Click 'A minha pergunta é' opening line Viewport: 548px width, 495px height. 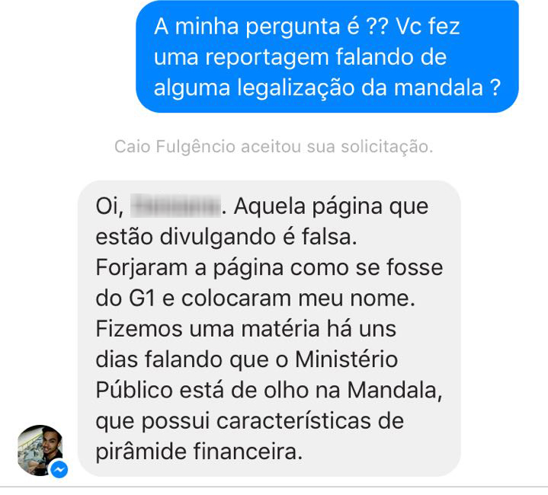click(257, 27)
